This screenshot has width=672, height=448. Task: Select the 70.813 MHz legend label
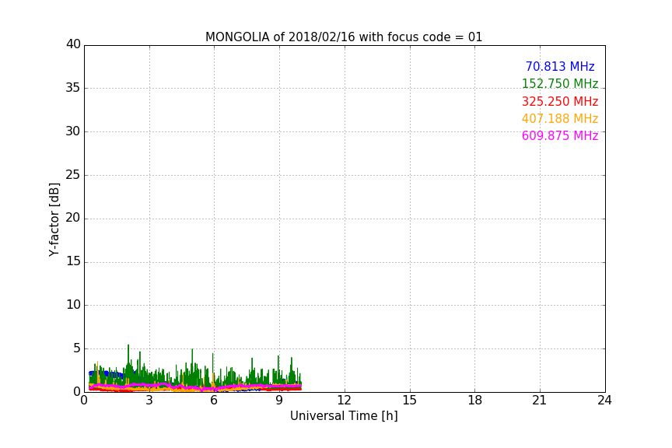pos(560,67)
